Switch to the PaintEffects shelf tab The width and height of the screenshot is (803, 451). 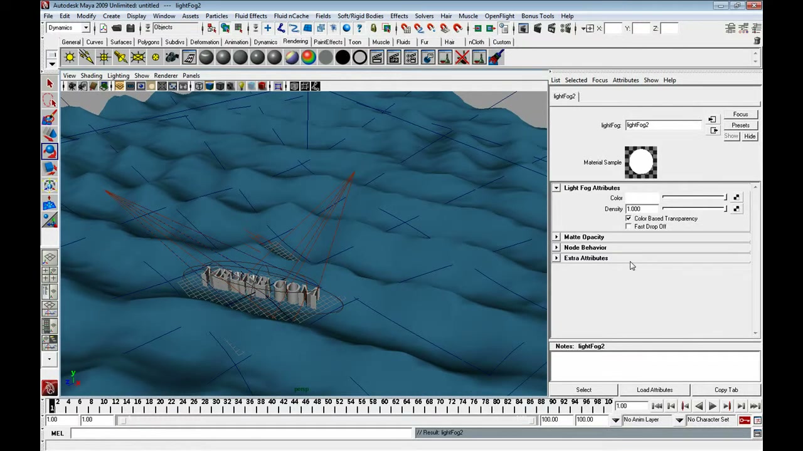click(x=328, y=42)
